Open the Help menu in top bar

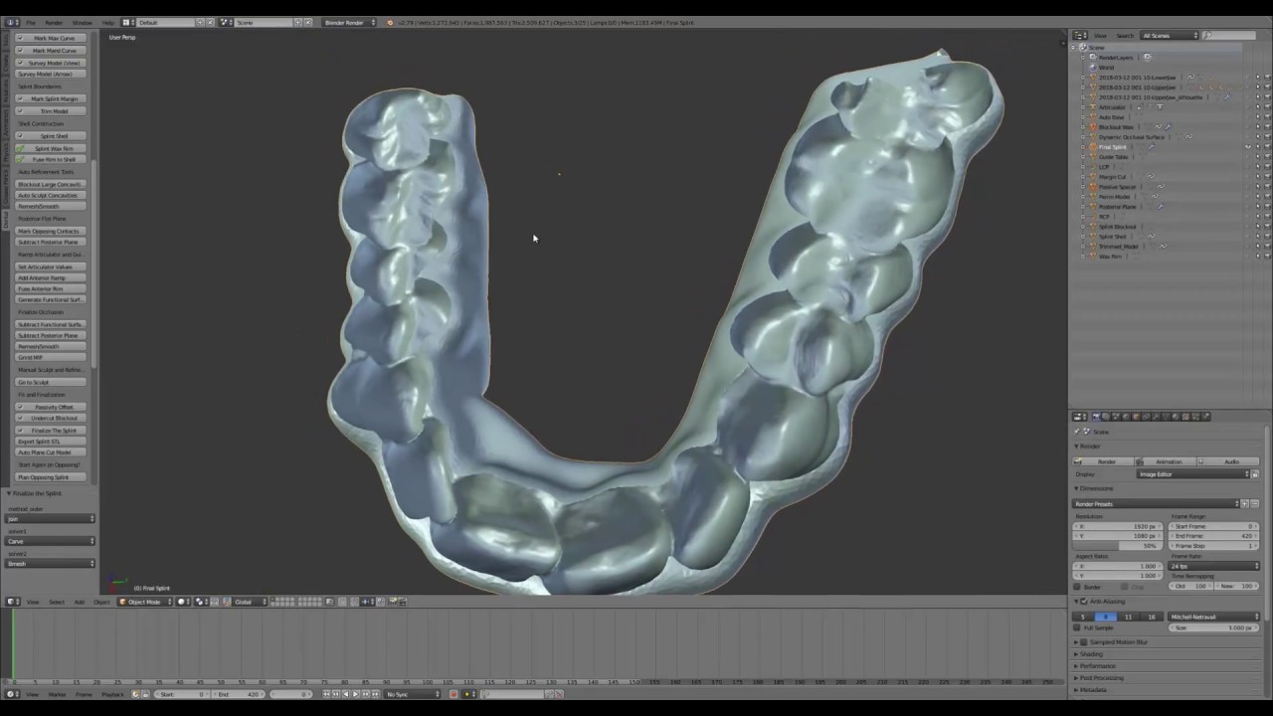click(x=107, y=22)
